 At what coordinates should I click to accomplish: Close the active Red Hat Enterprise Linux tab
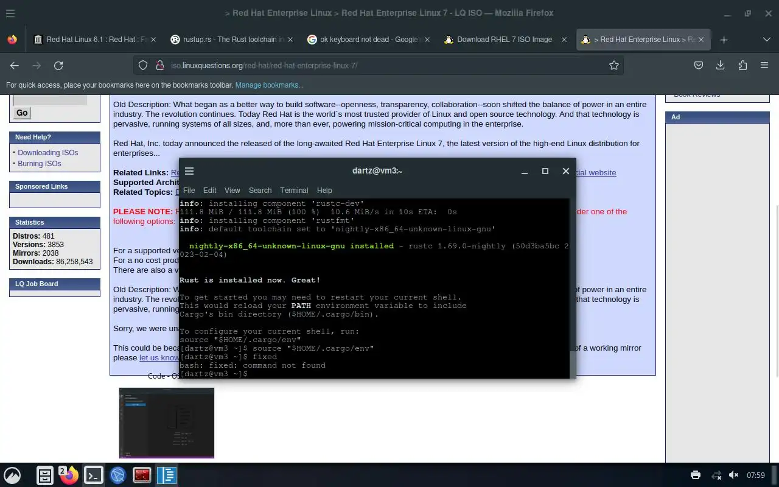click(x=701, y=40)
